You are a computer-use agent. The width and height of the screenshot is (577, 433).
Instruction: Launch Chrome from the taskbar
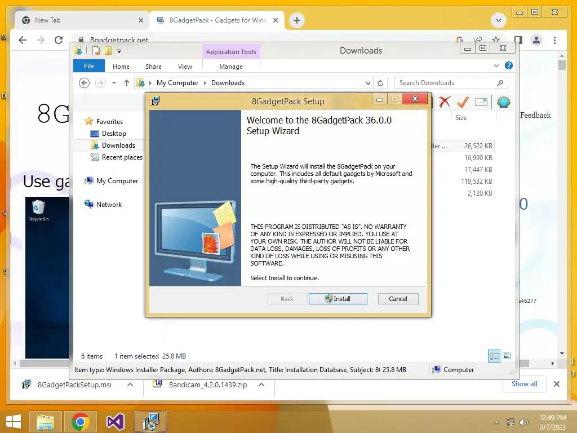click(80, 422)
